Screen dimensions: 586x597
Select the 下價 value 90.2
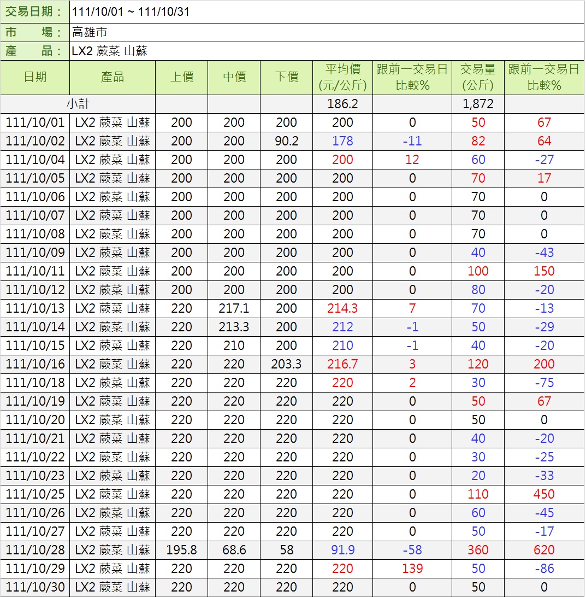coord(286,141)
